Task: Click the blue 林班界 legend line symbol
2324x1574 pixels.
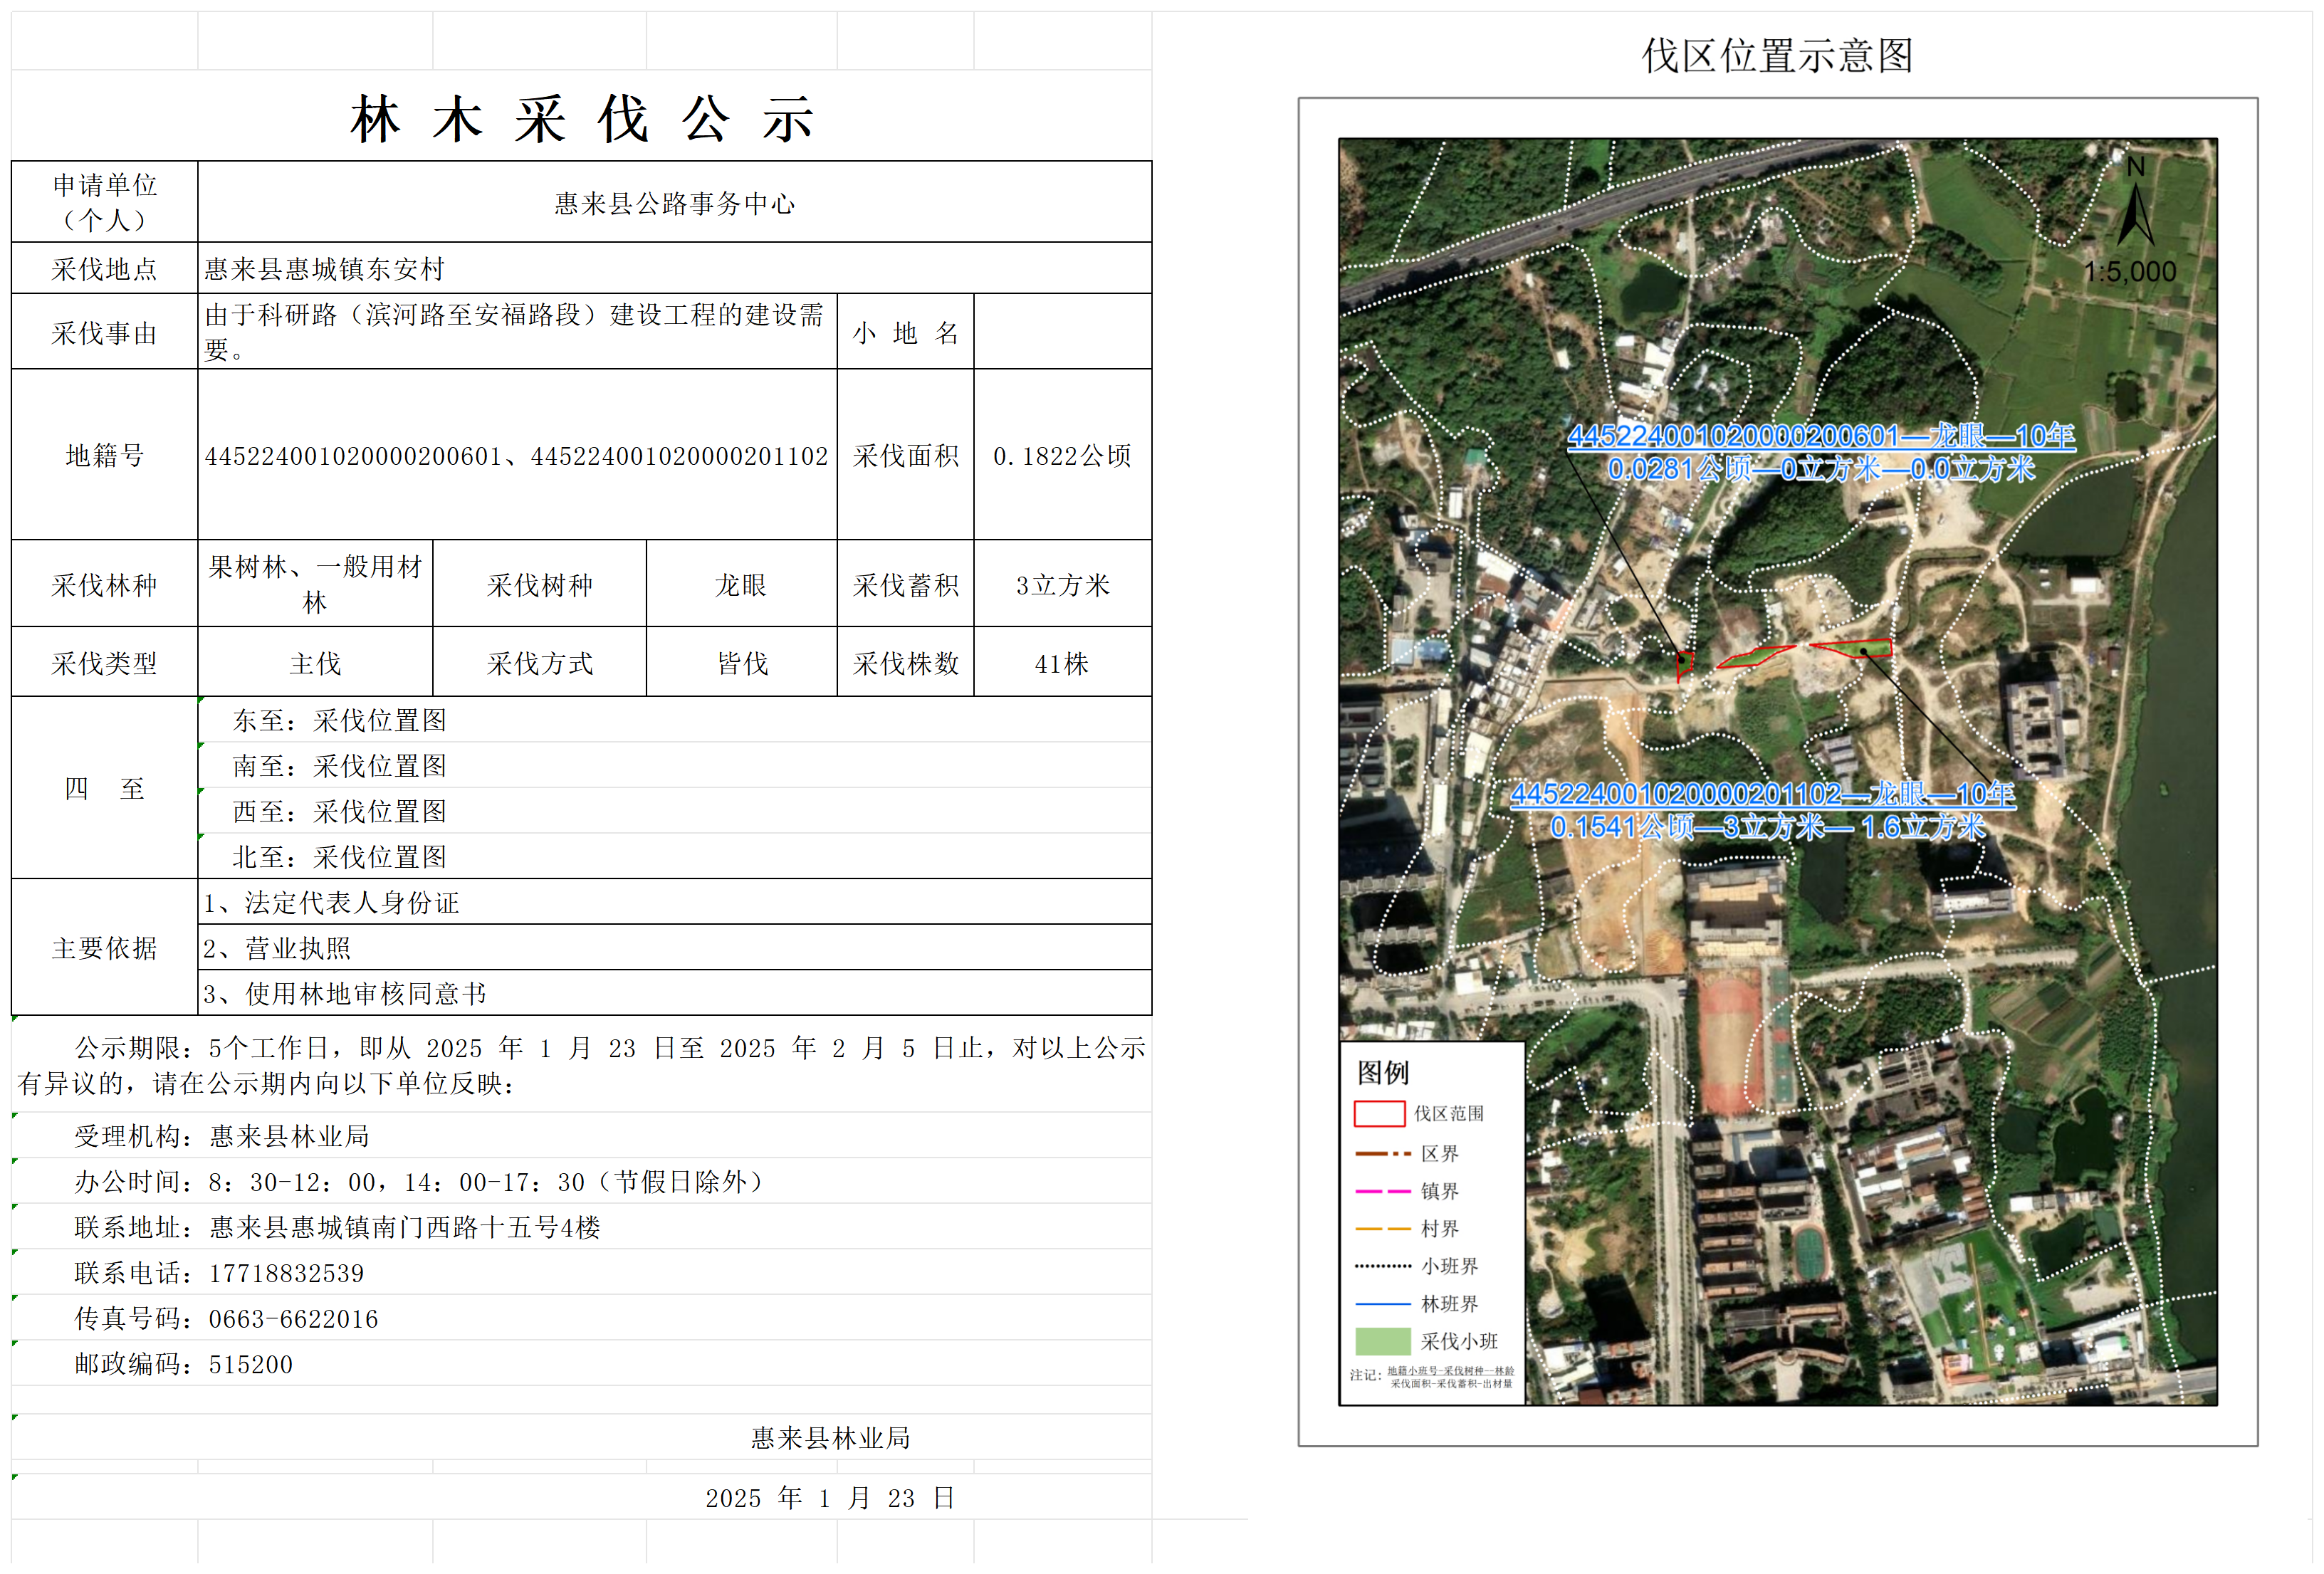Action: pyautogui.click(x=1383, y=1304)
